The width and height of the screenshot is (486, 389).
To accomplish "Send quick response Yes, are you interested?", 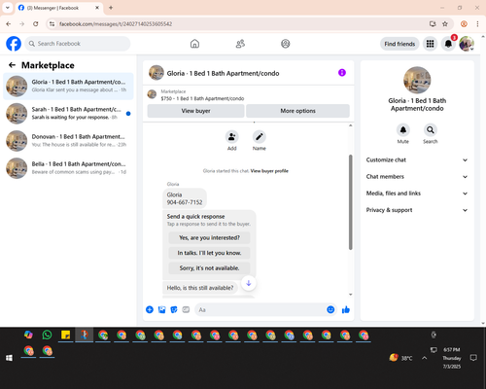I will pos(209,237).
